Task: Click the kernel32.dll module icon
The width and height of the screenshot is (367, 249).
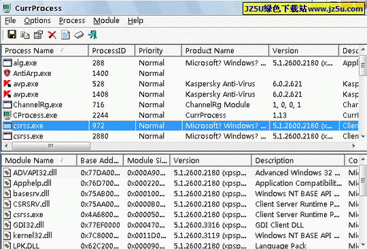Action: [x=7, y=235]
